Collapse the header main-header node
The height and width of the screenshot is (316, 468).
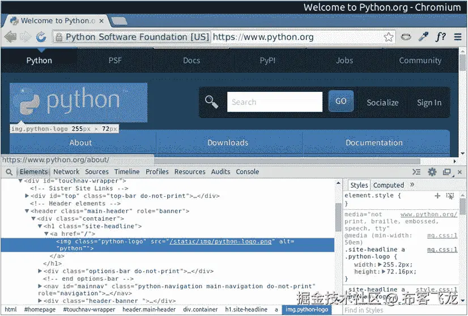[27, 211]
